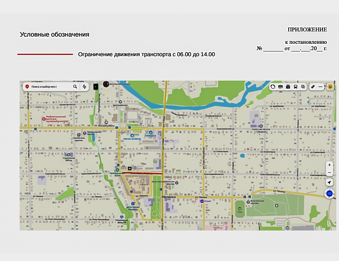This screenshot has width=339, height=261.
Task: Click the Крестовоздвиженская церковь marker
Action: click(x=177, y=183)
